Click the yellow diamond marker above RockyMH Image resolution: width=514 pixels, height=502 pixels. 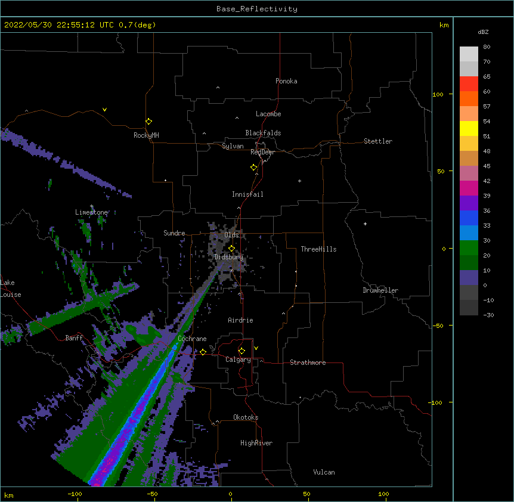click(x=149, y=122)
